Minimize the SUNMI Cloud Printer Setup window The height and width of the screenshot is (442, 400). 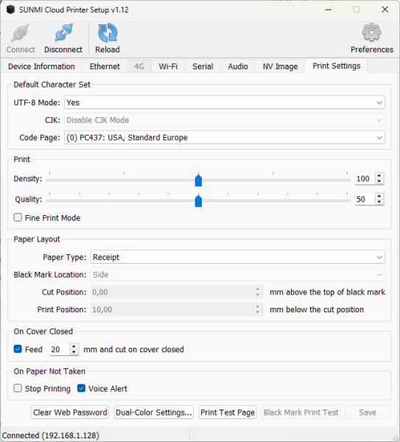click(x=329, y=10)
